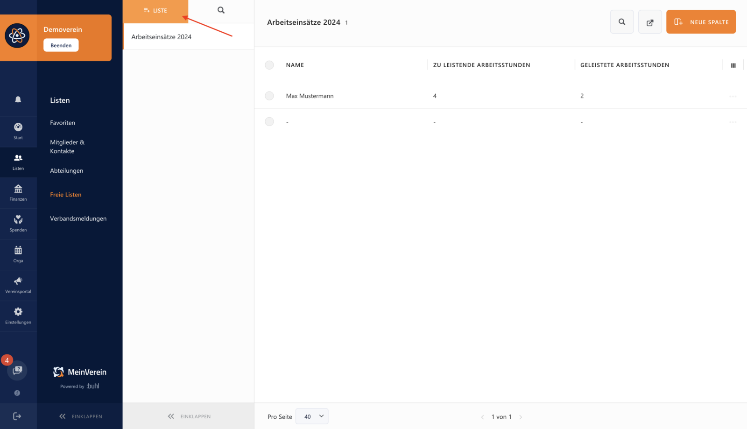Open the Vereinsportal section
The height and width of the screenshot is (429, 747).
[18, 285]
